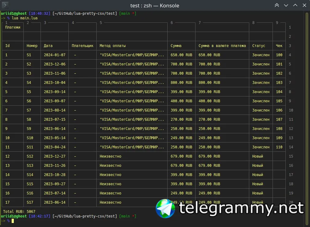310x227 pixels.
Task: Click the 'Чек' column header
Action: (x=279, y=46)
